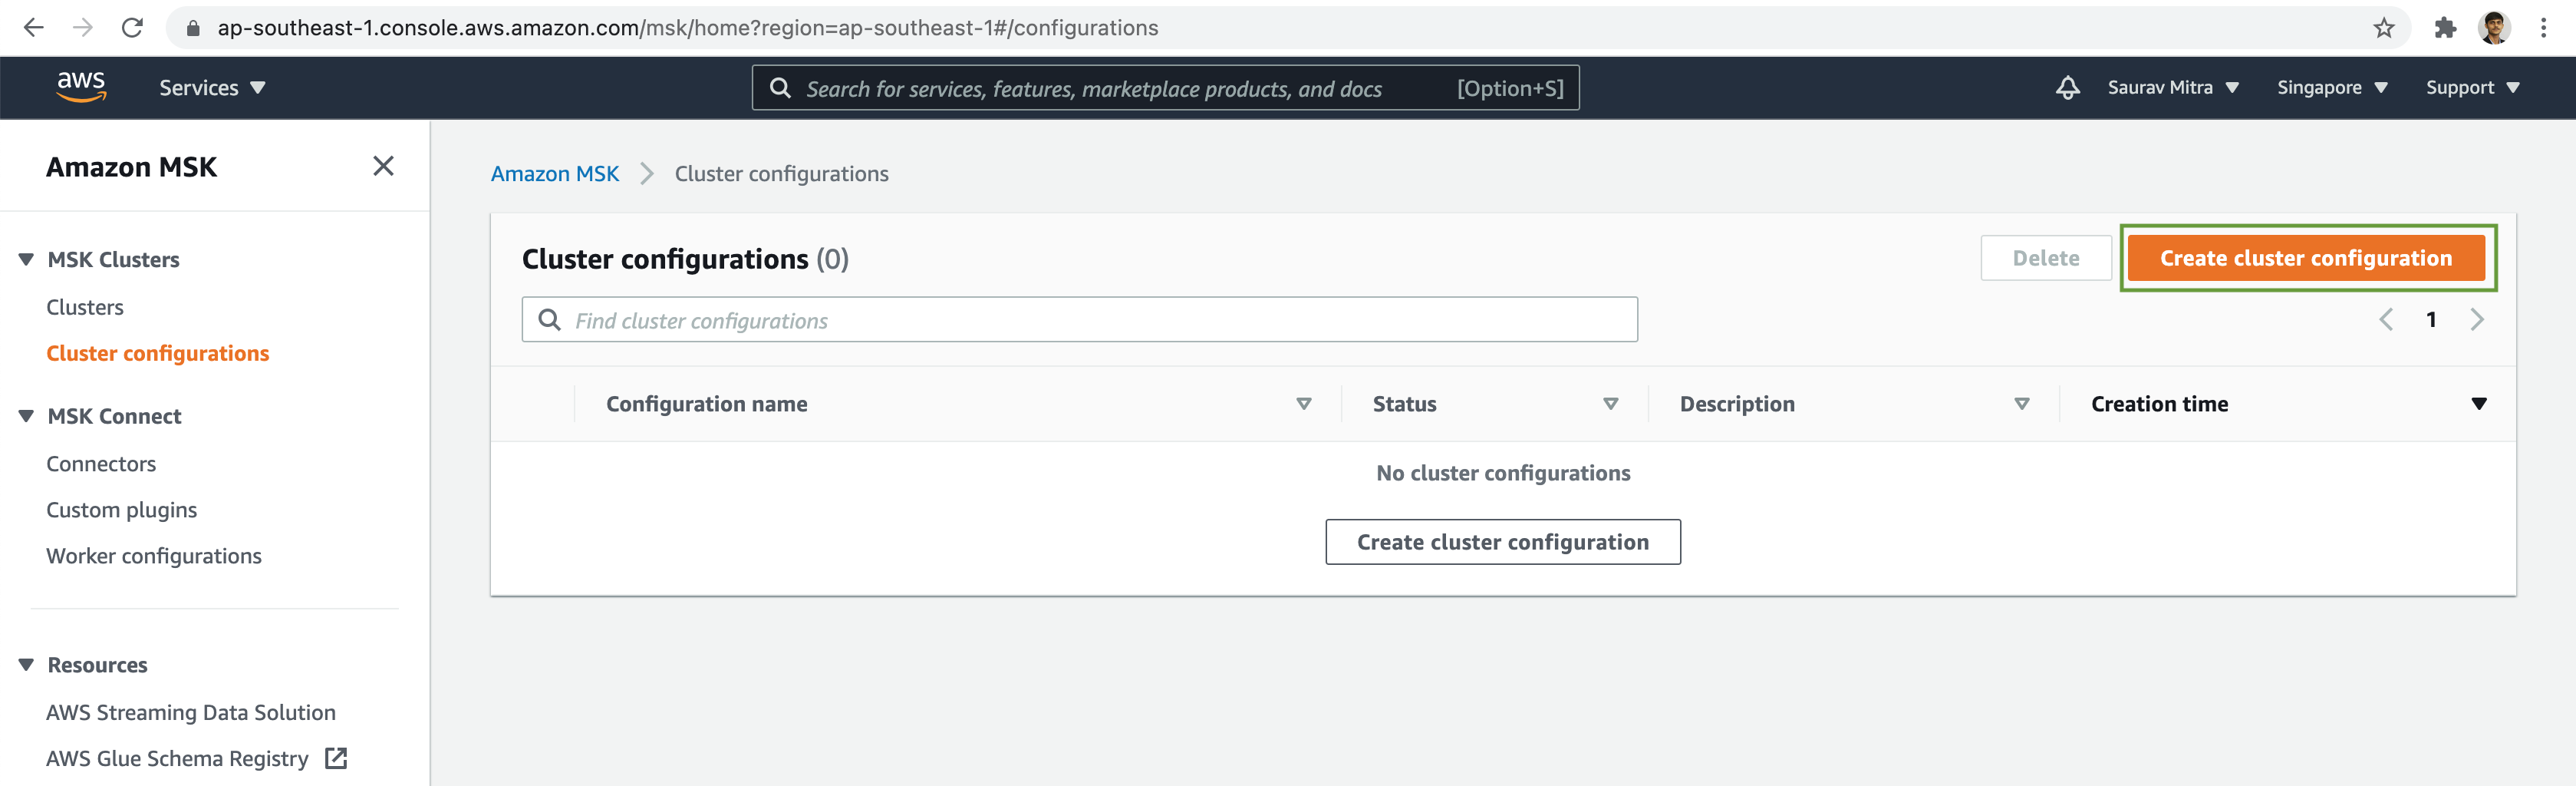
Task: Click the browser address bar URL
Action: click(x=688, y=28)
